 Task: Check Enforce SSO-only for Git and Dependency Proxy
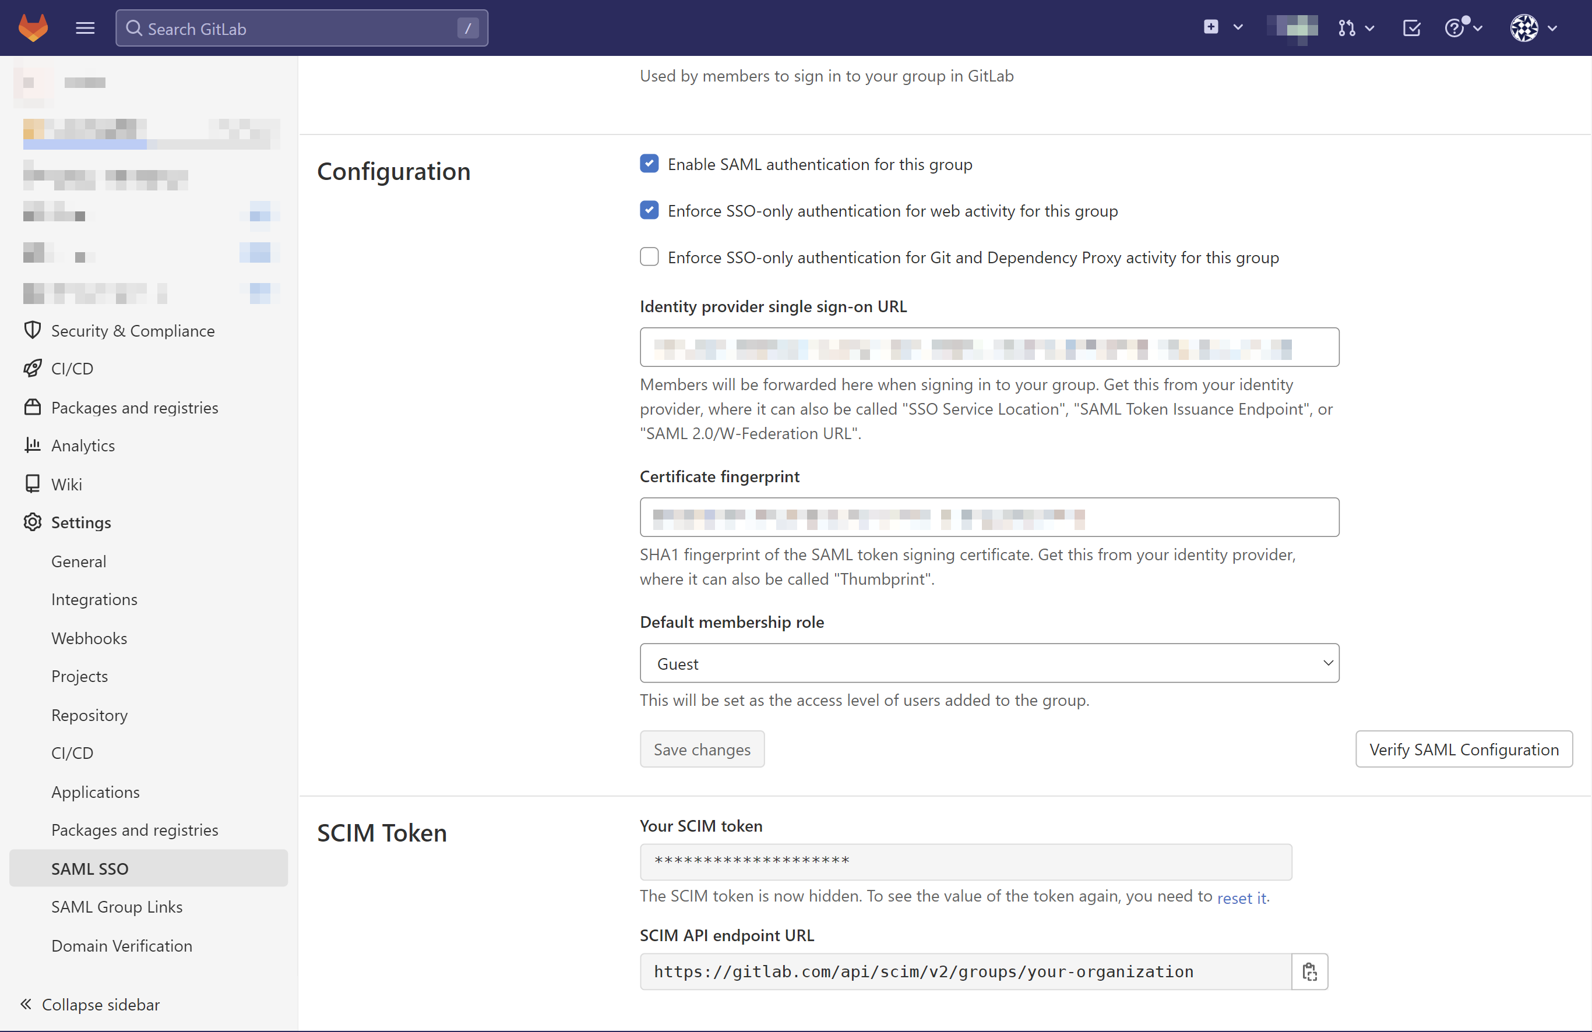[649, 257]
